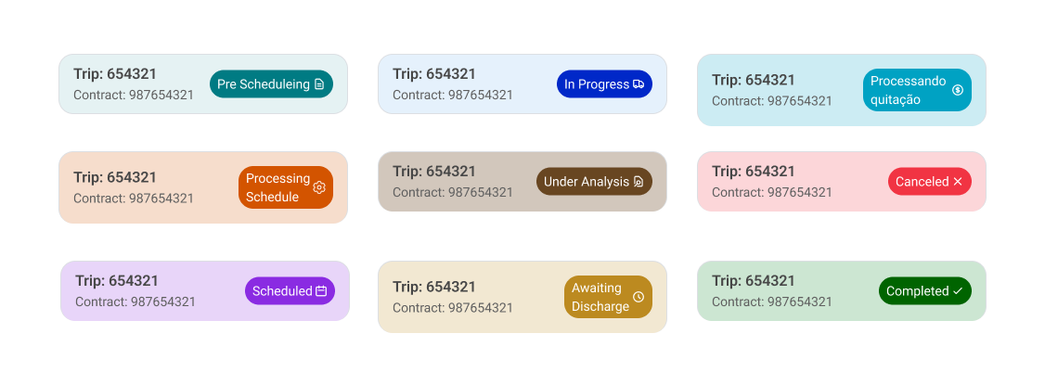Click the truck icon in In Progress badge
This screenshot has height=372, width=1045.
point(639,84)
